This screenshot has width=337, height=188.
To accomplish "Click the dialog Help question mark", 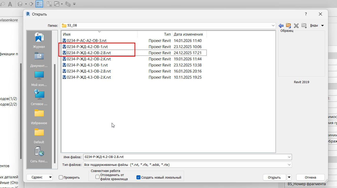I will [x=306, y=14].
